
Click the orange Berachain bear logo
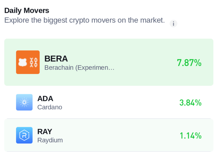[28, 62]
